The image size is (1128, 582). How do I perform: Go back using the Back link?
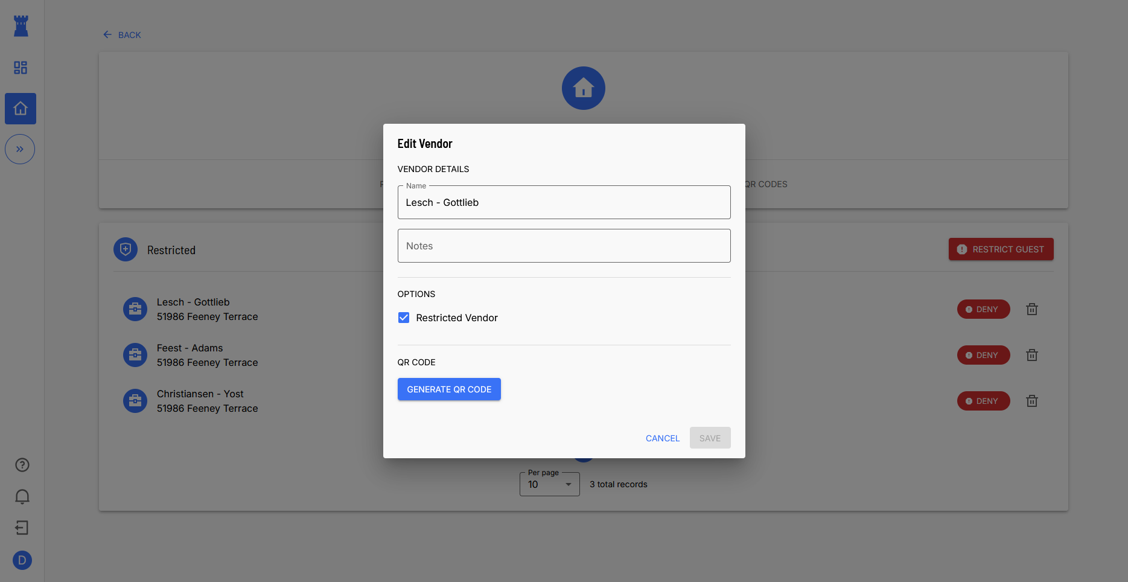coord(123,35)
